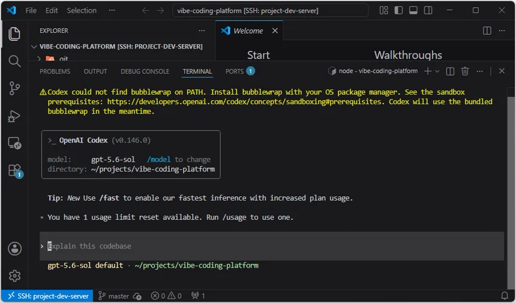Open the Accounts menu icon
516x303 pixels.
pyautogui.click(x=14, y=249)
